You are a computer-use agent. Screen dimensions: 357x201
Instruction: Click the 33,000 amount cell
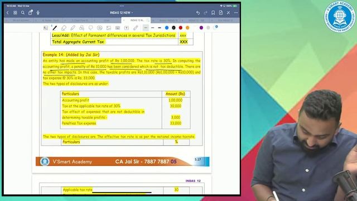[x=176, y=123]
